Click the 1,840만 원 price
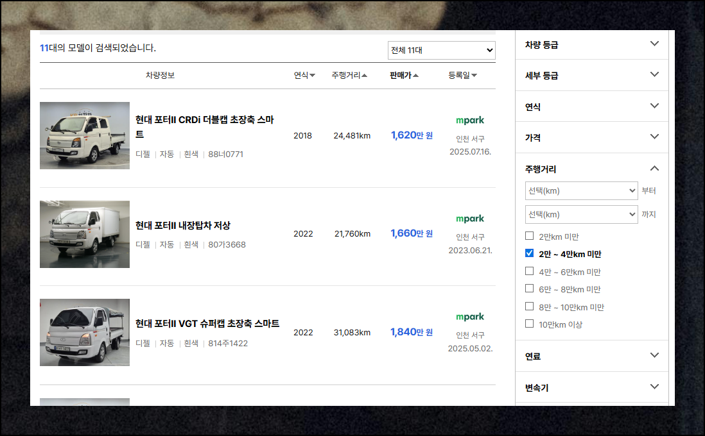This screenshot has width=705, height=436. tap(412, 332)
